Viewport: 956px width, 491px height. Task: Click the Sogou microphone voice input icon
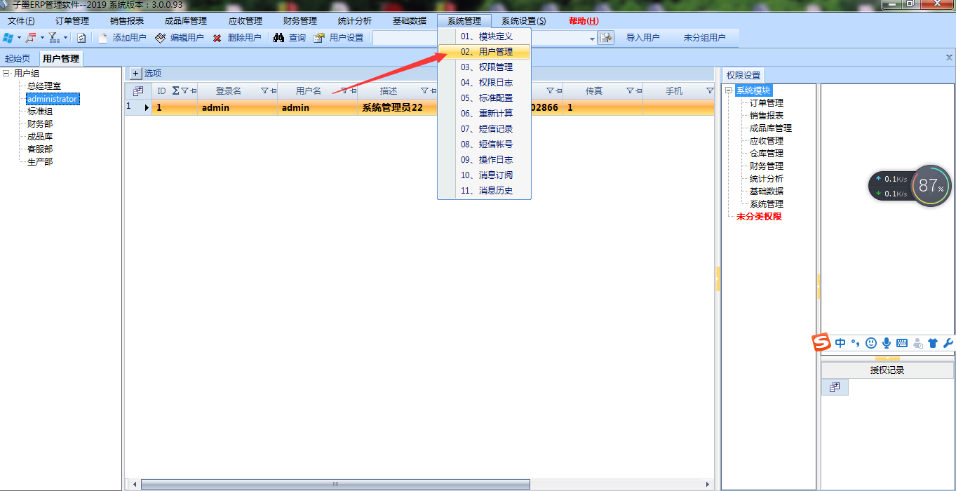point(887,343)
